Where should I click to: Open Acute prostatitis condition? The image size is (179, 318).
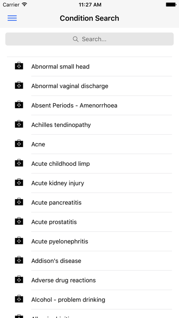[x=89, y=222]
